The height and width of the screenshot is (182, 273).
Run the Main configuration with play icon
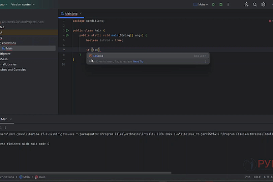tap(214, 5)
